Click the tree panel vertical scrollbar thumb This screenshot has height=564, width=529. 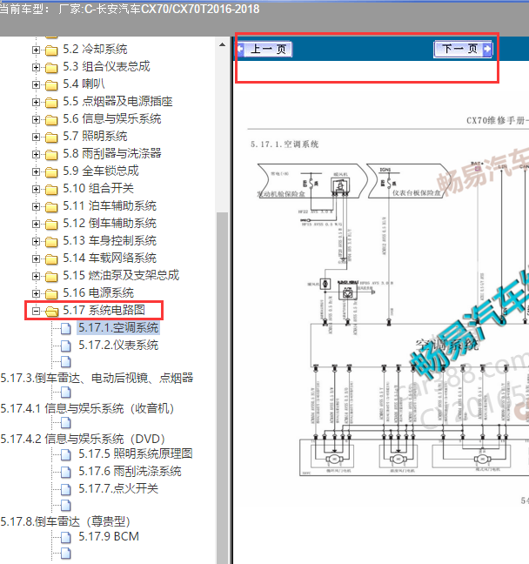coord(222,388)
